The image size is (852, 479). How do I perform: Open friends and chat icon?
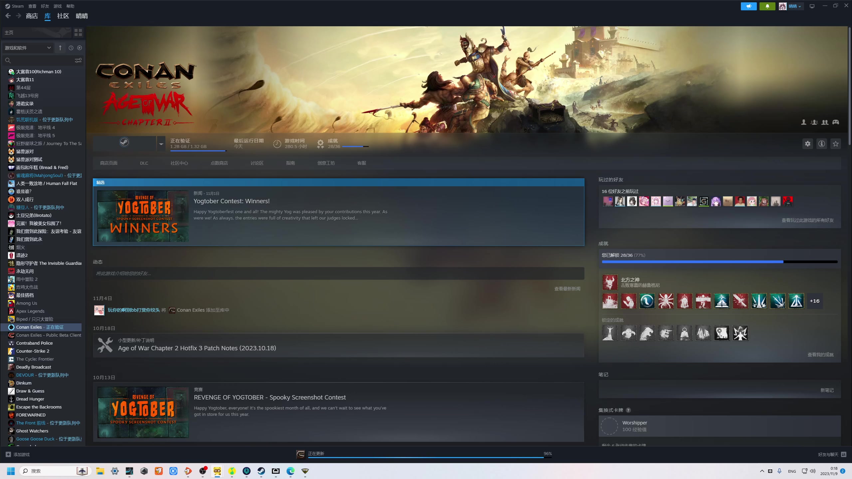click(x=844, y=454)
